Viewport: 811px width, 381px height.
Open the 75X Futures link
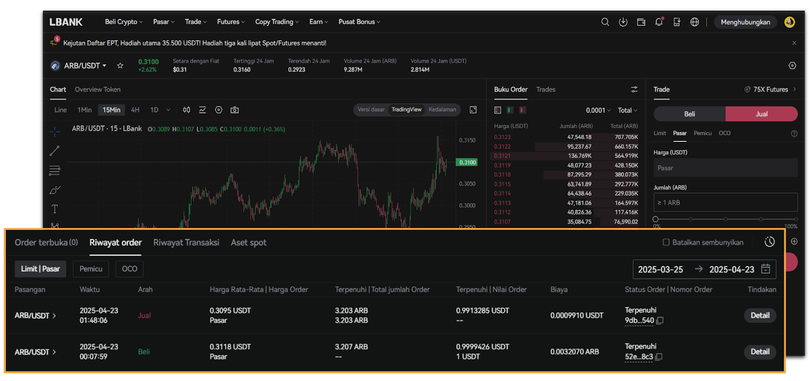pos(770,90)
